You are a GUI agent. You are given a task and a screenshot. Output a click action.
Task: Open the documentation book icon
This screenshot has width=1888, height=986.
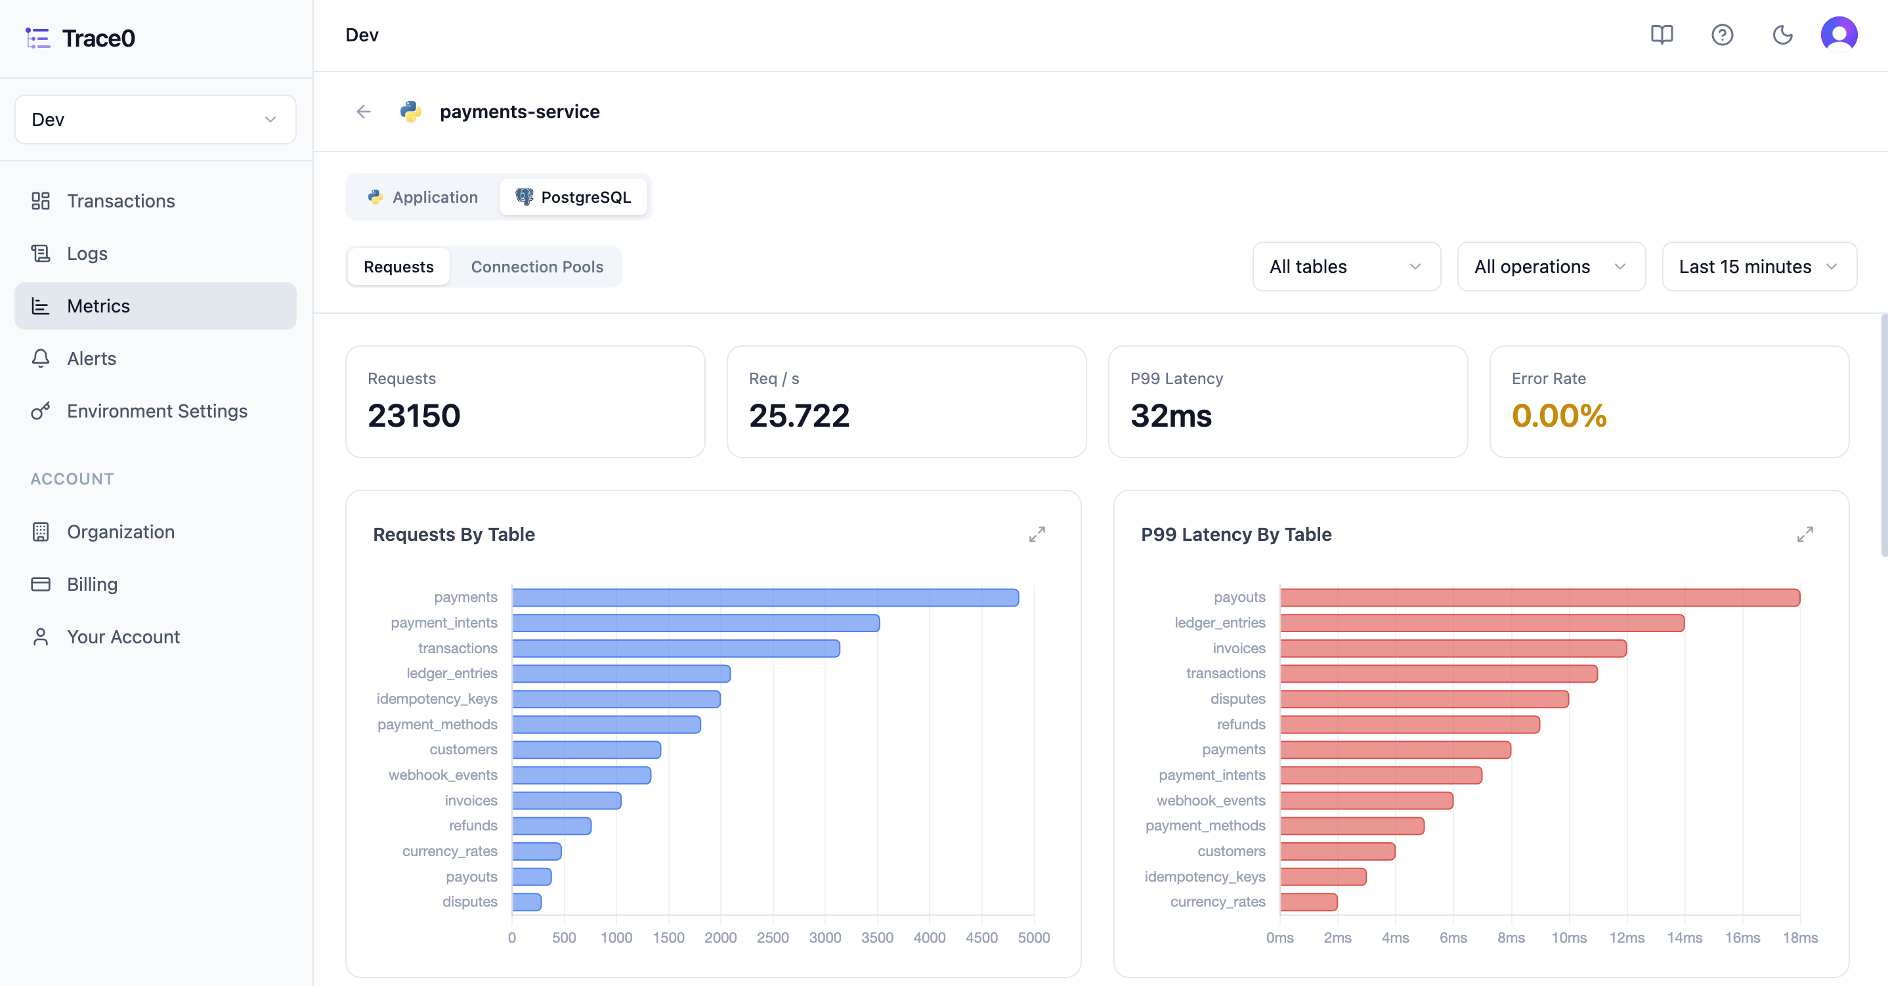tap(1662, 34)
